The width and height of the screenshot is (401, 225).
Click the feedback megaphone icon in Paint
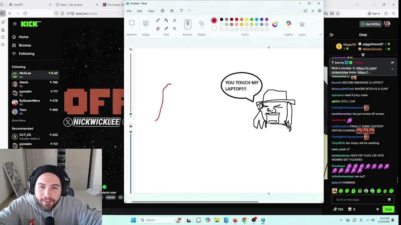tap(305, 11)
